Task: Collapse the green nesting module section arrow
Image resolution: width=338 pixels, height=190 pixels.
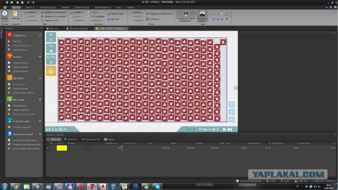Action: [40, 100]
